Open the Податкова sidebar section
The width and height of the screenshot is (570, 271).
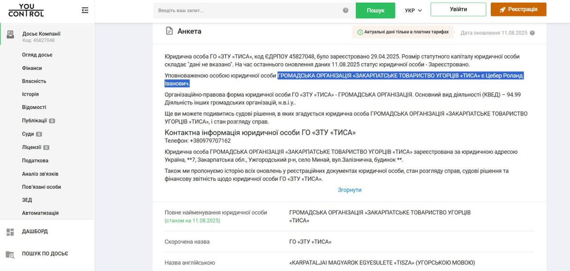35,161
